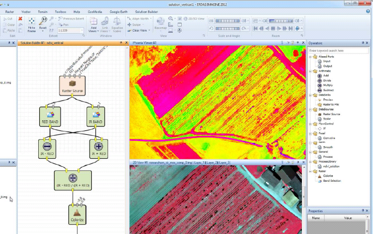Collapse the Aliased Ports folder
This screenshot has width=375, height=234.
311,57
